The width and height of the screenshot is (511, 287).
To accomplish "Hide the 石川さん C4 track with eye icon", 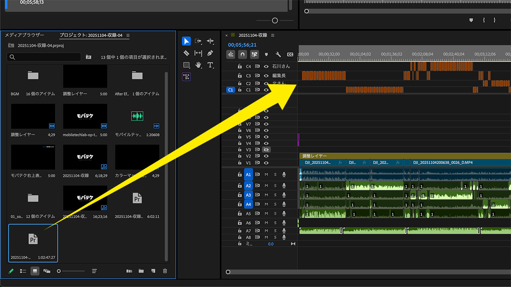I will click(266, 67).
